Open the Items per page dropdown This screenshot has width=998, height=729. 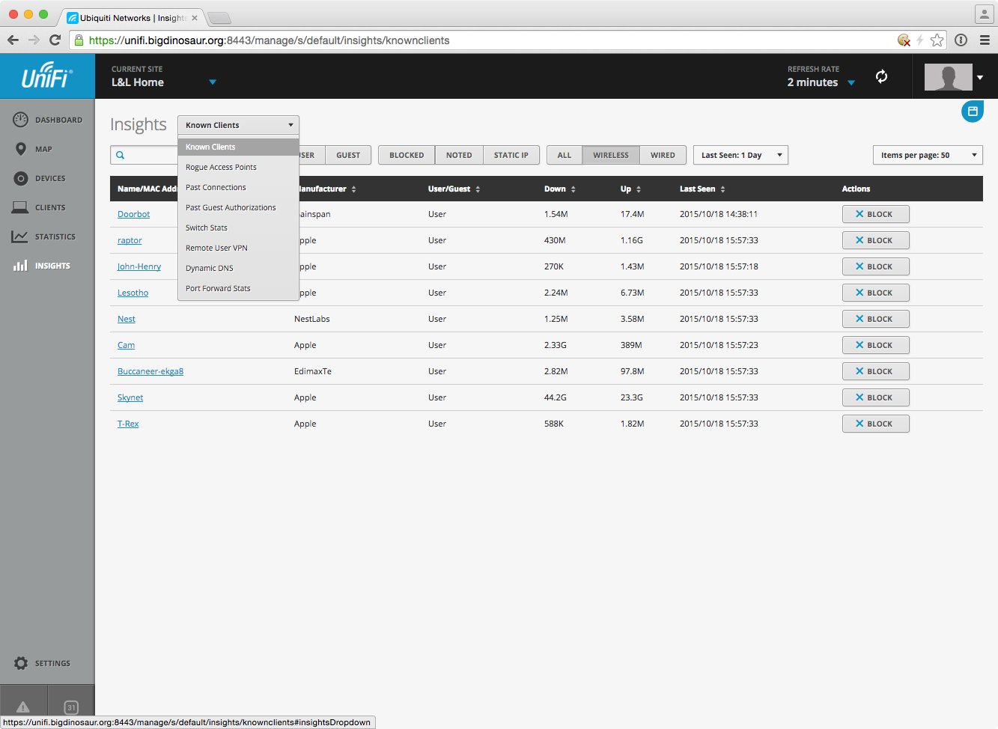tap(927, 155)
